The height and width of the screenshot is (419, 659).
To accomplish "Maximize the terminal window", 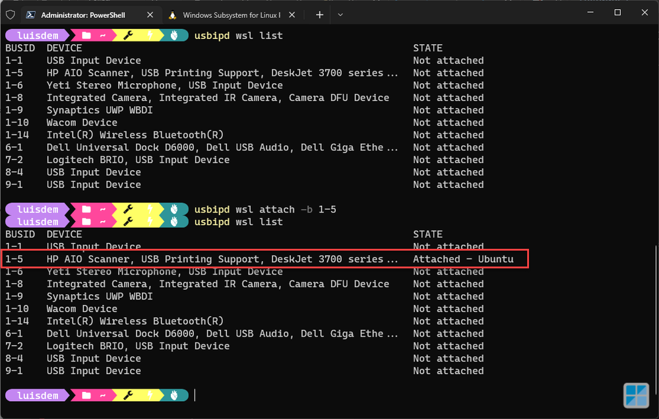I will (x=617, y=12).
